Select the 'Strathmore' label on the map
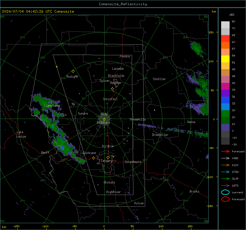Screen dimensions: 246x230 point(133,162)
